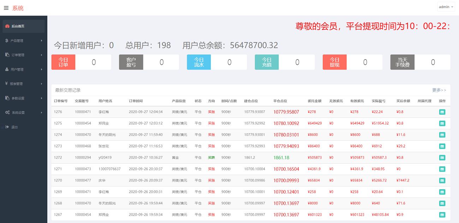
Task: Expand the 产品管理 submenu arrow
Action: click(x=41, y=41)
